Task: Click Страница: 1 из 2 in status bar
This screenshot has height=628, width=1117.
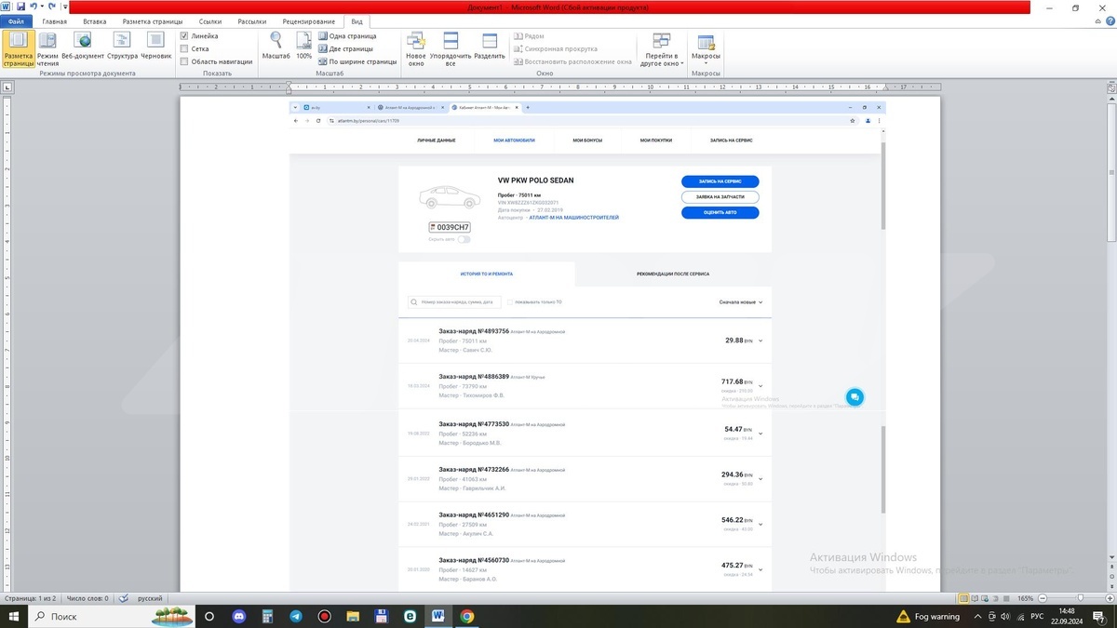Action: click(30, 598)
